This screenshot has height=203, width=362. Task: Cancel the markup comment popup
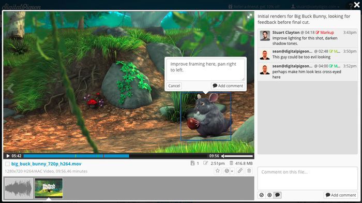174,86
